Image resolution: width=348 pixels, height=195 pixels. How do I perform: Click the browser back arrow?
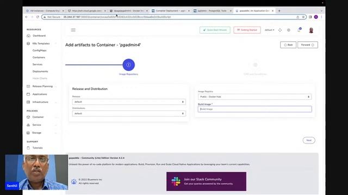click(x=27, y=17)
